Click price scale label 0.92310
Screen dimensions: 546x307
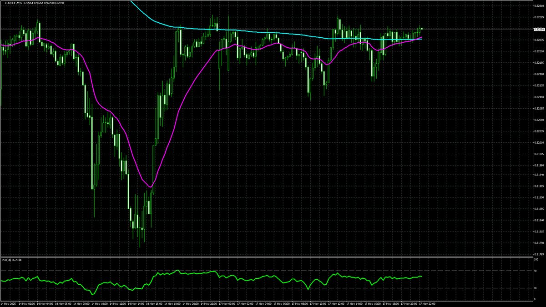pos(539,6)
